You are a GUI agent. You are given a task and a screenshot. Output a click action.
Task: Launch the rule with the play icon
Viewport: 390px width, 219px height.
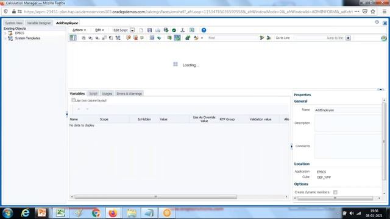point(192,30)
